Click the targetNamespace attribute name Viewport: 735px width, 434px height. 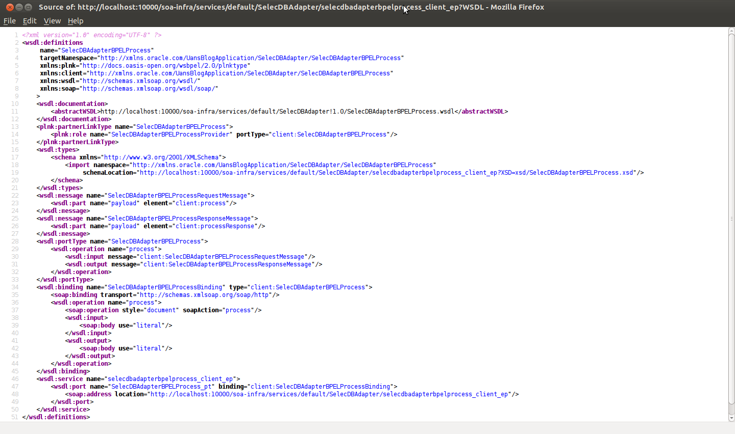coord(67,58)
